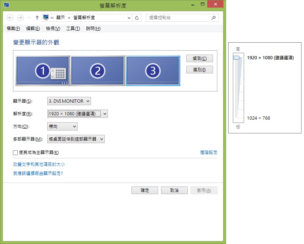Click the Up one level arrow
304x244 pixels.
coord(37,18)
